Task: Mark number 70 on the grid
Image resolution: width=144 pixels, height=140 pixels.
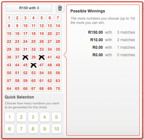Action: (x=58, y=88)
